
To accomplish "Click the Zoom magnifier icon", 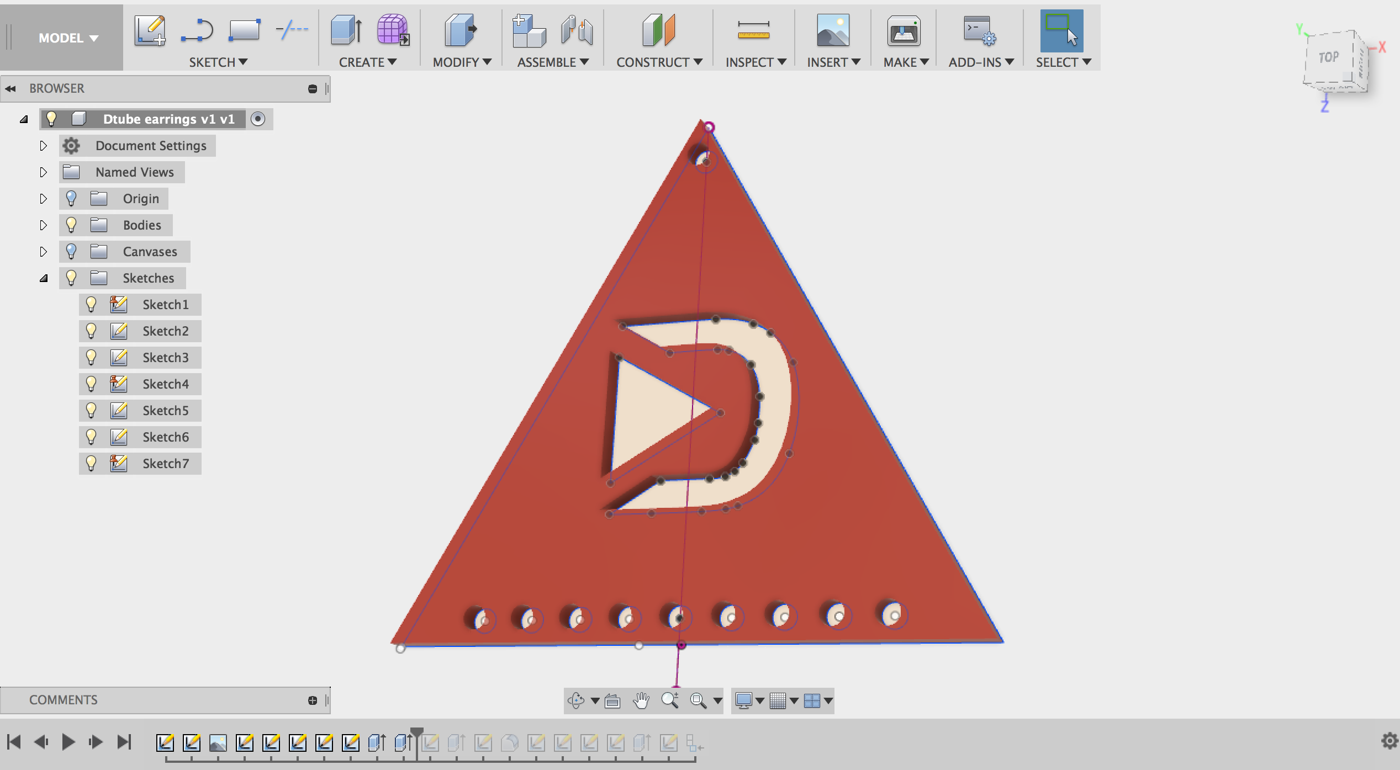I will coord(670,700).
